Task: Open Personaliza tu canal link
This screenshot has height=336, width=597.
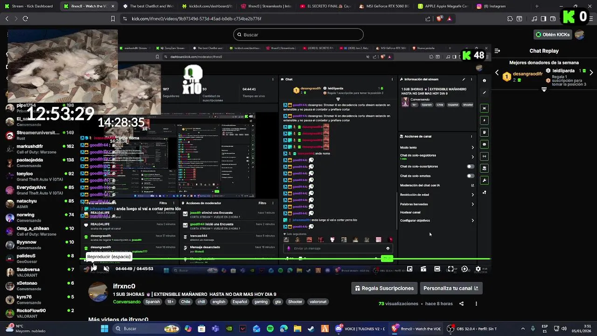Action: click(x=451, y=288)
